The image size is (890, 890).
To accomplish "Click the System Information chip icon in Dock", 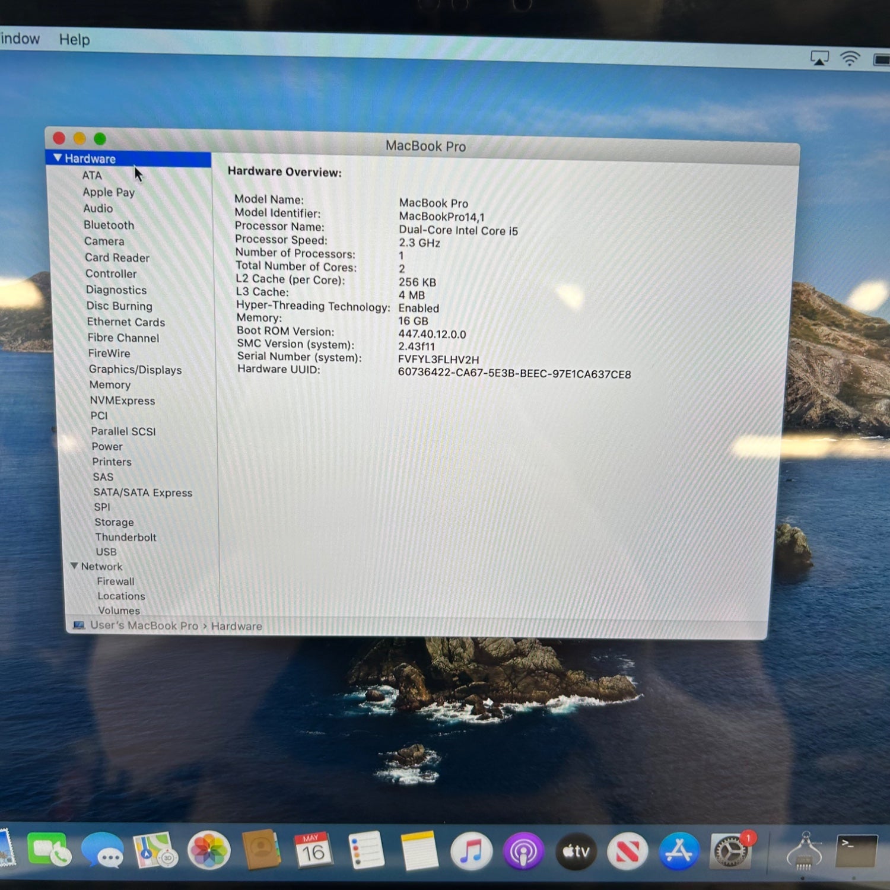I will pyautogui.click(x=804, y=852).
